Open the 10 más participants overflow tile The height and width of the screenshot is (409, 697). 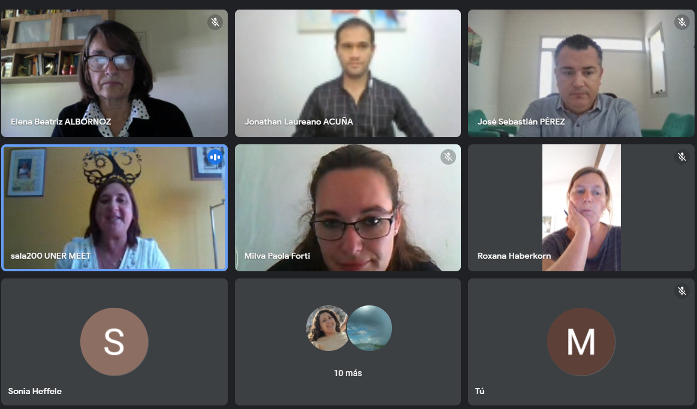pyautogui.click(x=348, y=342)
